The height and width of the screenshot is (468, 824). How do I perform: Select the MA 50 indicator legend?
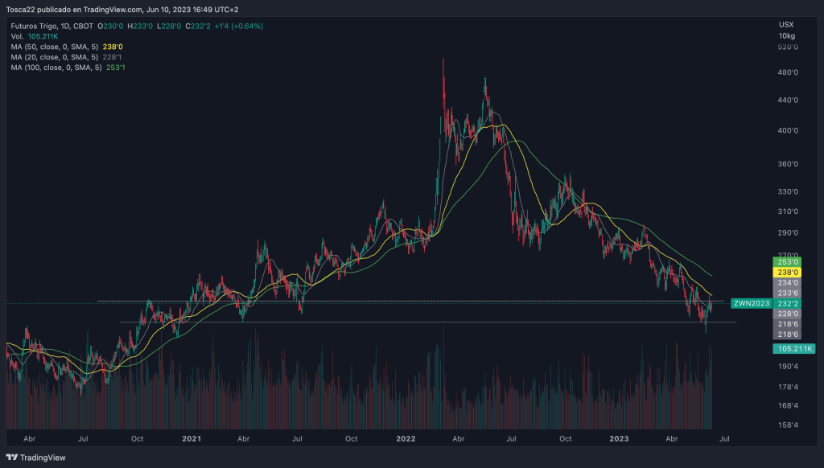point(55,47)
